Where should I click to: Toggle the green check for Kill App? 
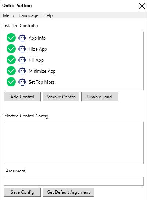[11, 60]
